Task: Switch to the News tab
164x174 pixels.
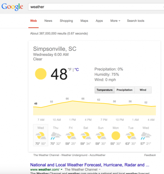Action: click(x=48, y=21)
